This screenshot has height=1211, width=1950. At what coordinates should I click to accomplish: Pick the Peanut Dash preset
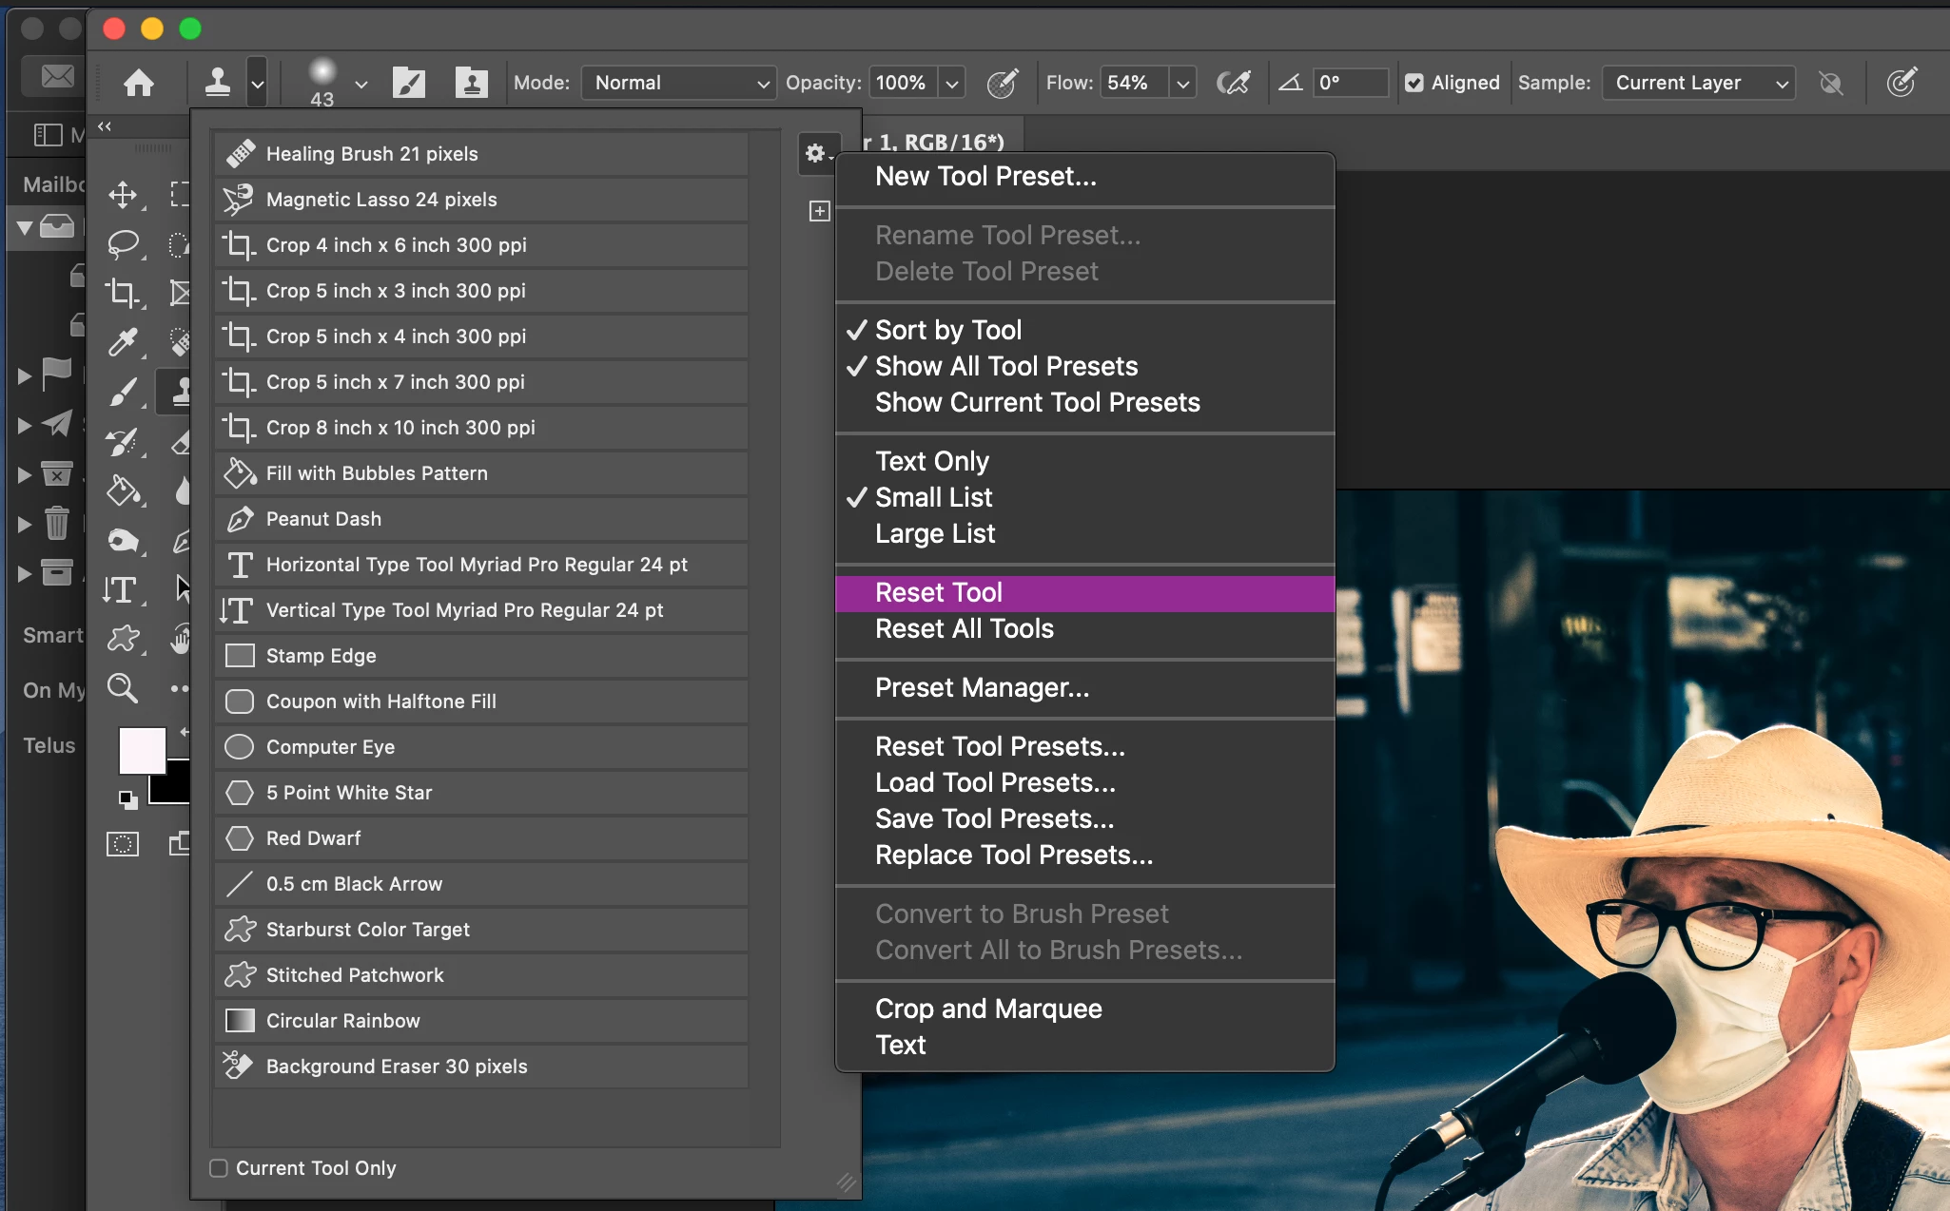point(323,519)
